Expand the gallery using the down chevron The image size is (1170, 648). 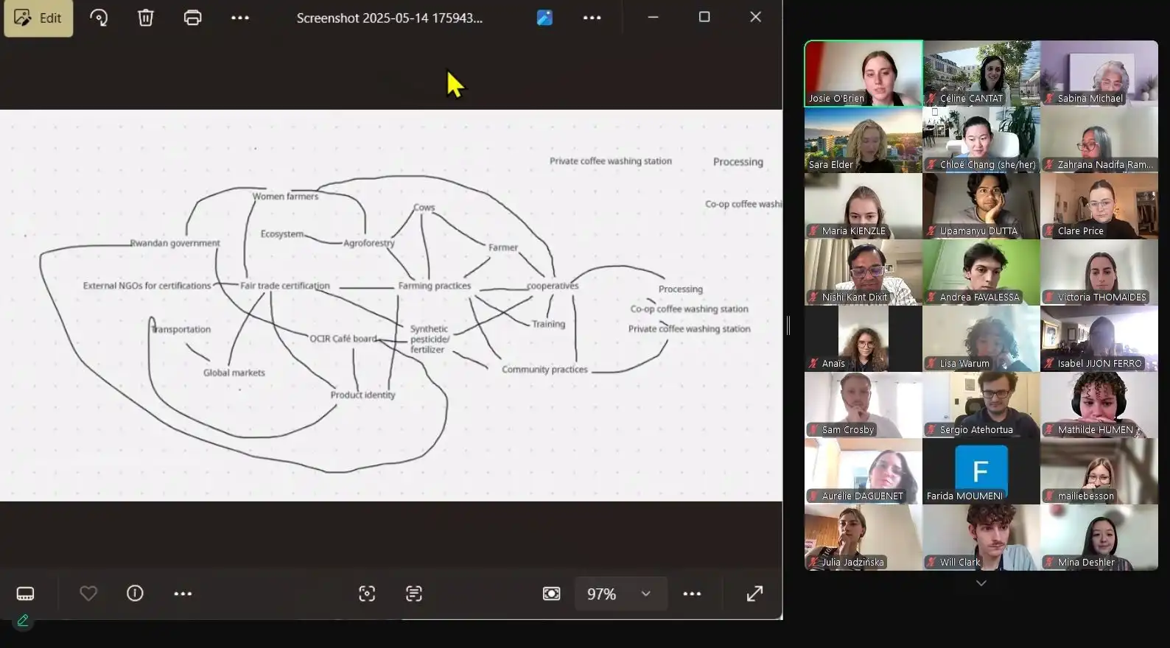[x=981, y=582]
